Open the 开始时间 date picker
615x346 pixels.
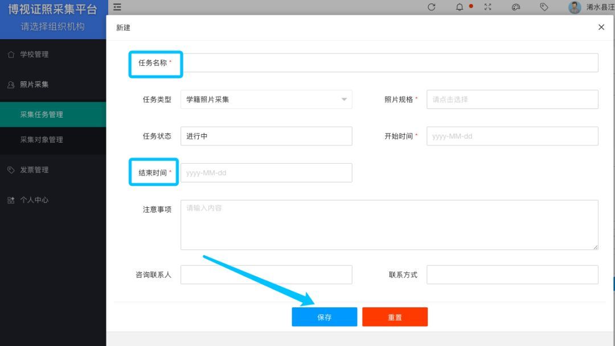point(512,136)
